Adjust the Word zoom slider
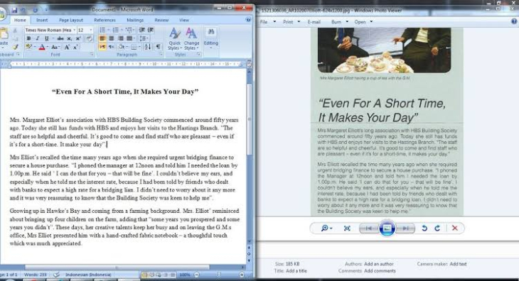Viewport: 519px width, 281px height. coord(219,275)
